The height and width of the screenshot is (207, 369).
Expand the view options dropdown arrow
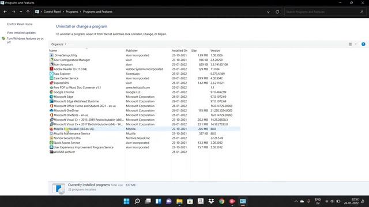coord(356,44)
